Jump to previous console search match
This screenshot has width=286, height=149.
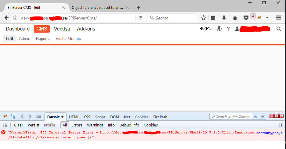pos(255,117)
